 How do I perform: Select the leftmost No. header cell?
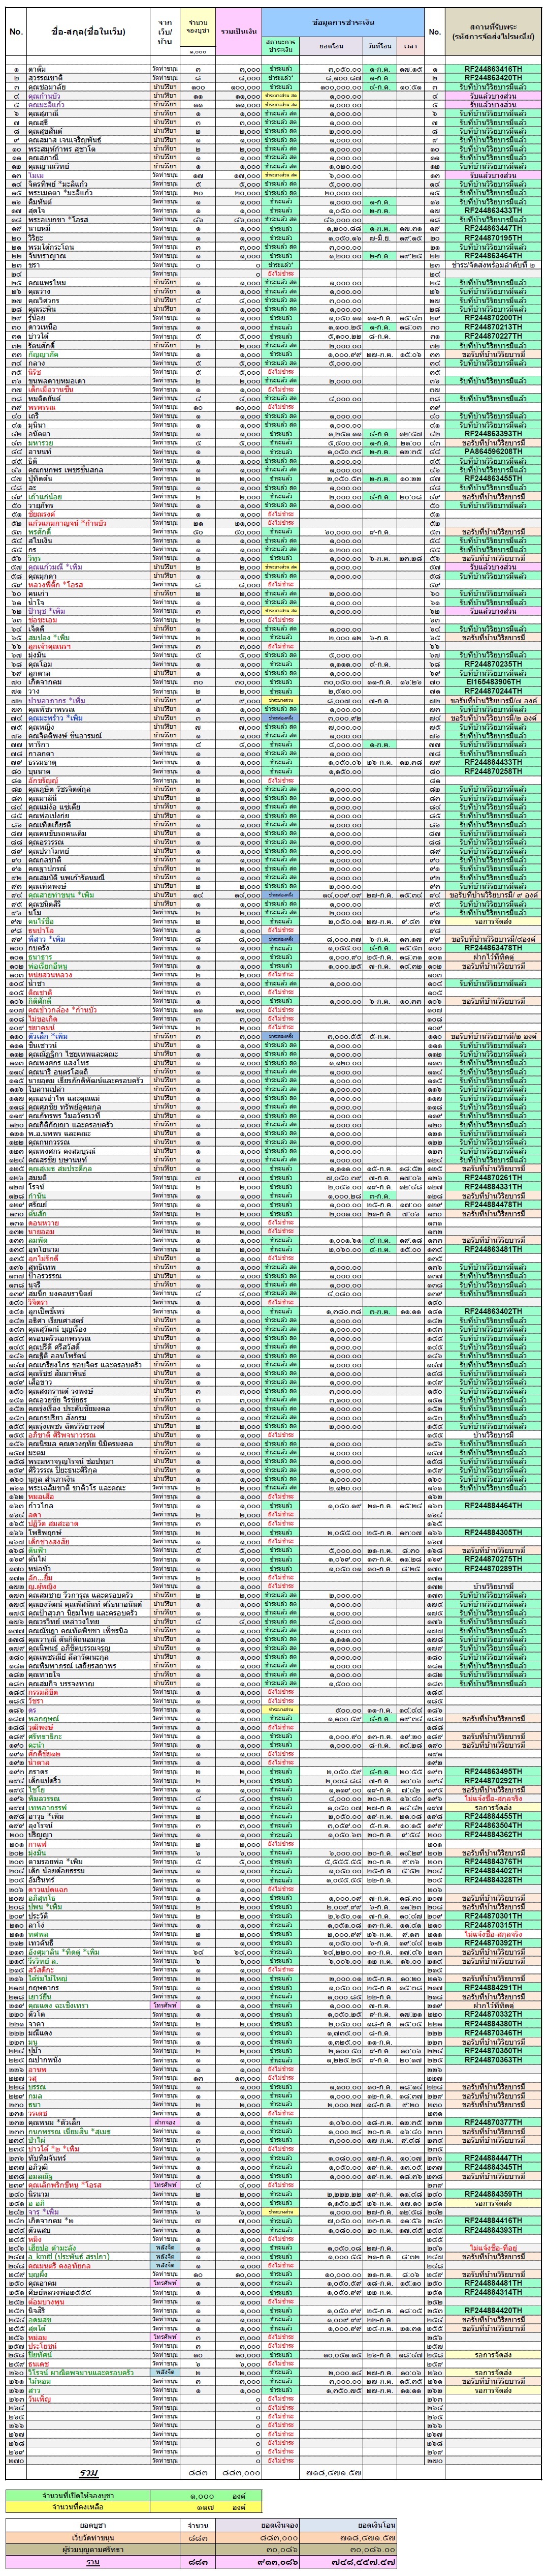15,32
